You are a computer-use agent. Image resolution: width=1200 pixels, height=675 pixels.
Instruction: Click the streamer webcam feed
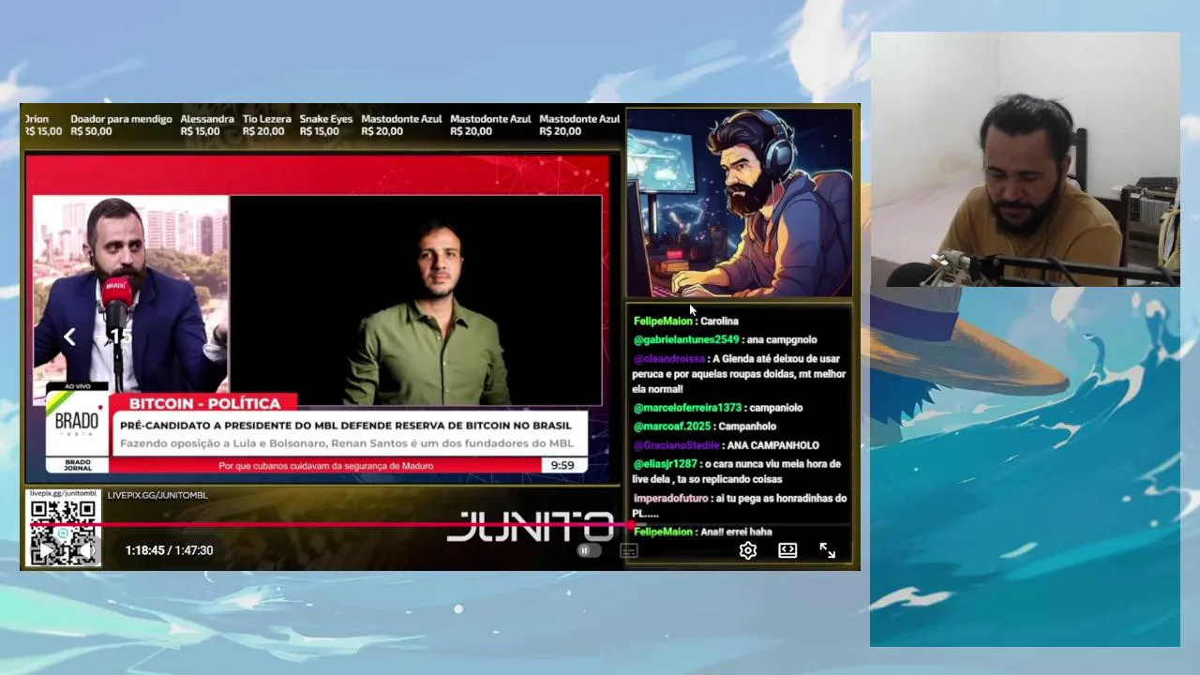1025,159
